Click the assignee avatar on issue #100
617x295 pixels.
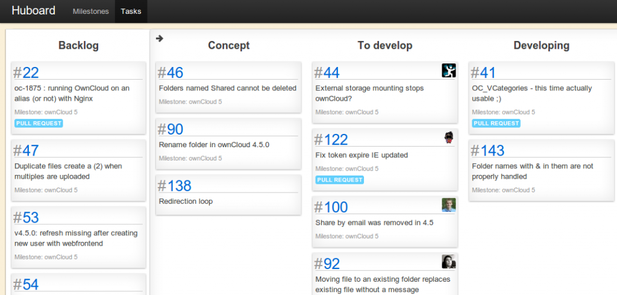click(x=448, y=205)
